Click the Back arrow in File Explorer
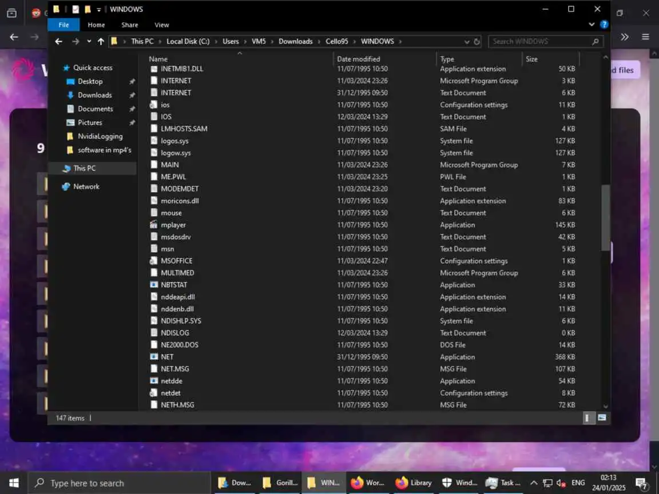Image resolution: width=659 pixels, height=494 pixels. (59, 41)
